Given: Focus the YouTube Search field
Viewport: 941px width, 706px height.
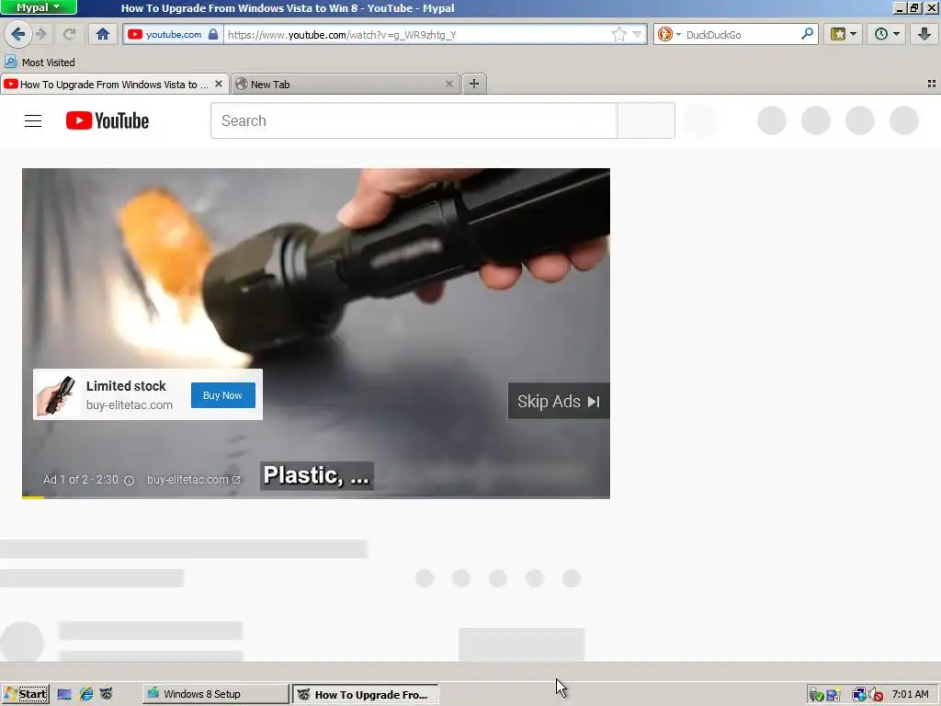Looking at the screenshot, I should tap(414, 120).
